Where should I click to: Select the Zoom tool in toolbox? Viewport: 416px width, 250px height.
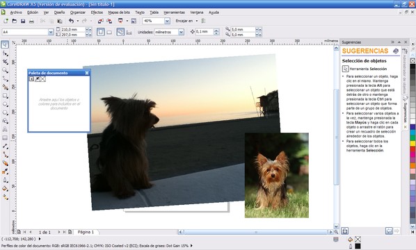[5, 70]
